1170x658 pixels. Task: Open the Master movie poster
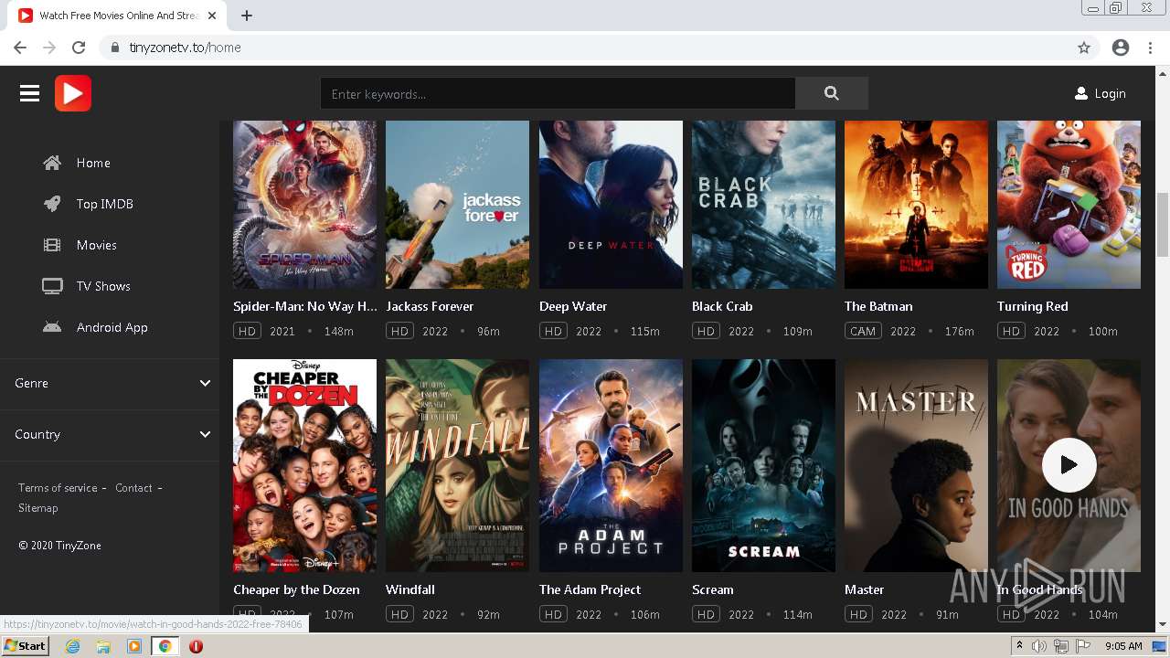[x=916, y=465]
